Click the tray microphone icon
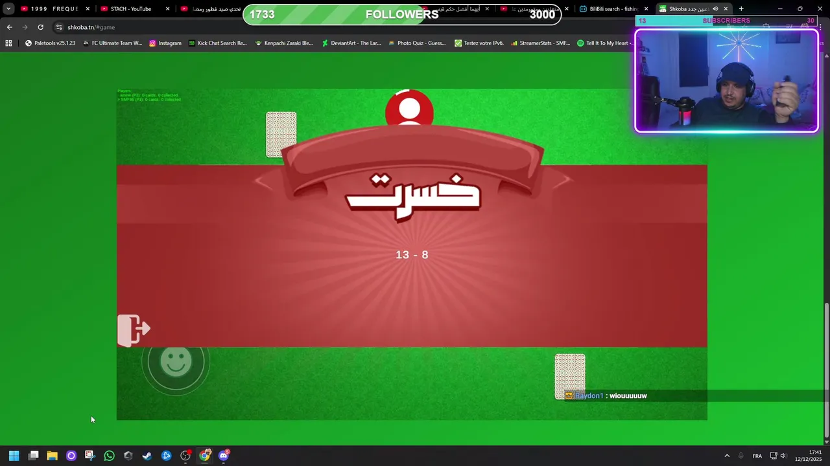Screen dimensions: 830x466 point(741,456)
